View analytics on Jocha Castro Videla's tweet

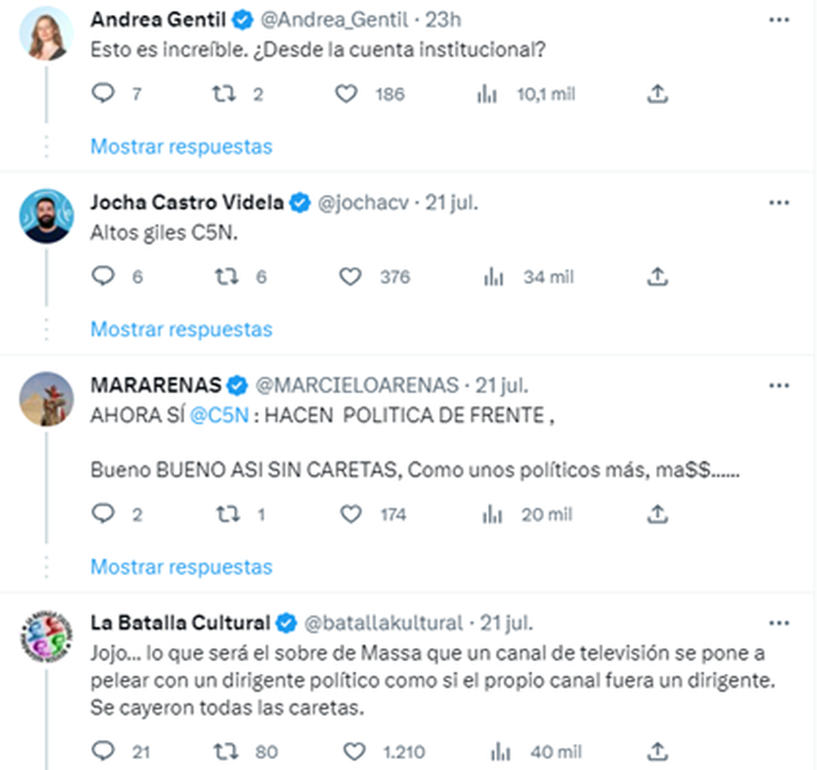(x=494, y=277)
